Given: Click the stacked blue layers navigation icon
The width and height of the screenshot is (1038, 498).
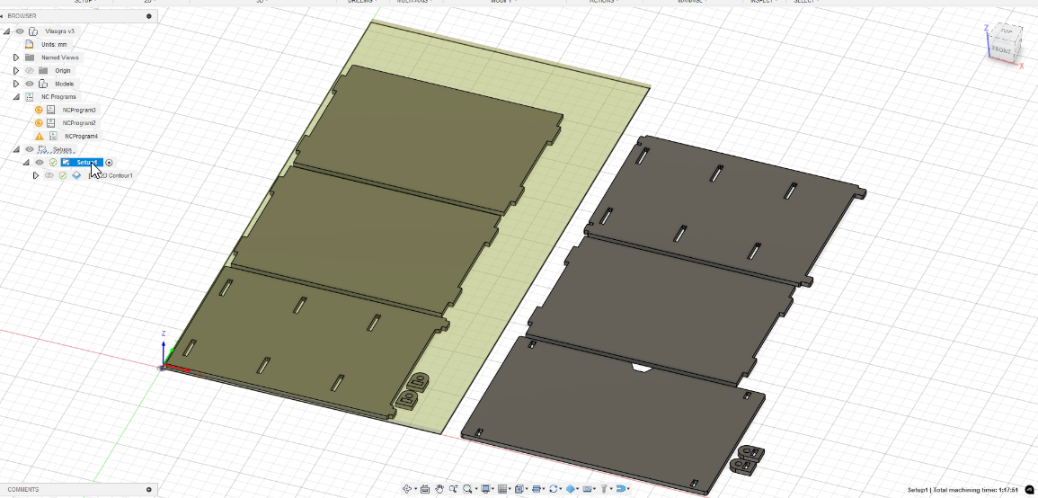Looking at the screenshot, I should [537, 489].
